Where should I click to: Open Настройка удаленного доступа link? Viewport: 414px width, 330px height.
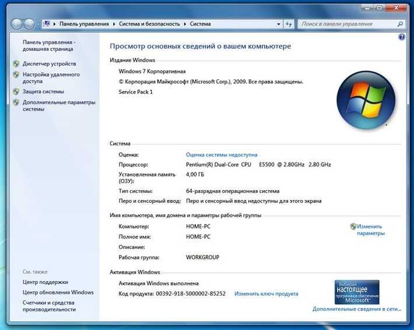tap(51, 78)
